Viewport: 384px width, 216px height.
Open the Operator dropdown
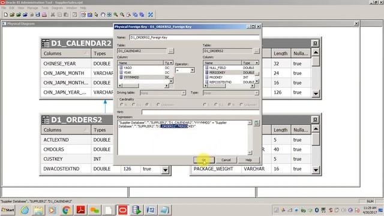(193, 70)
